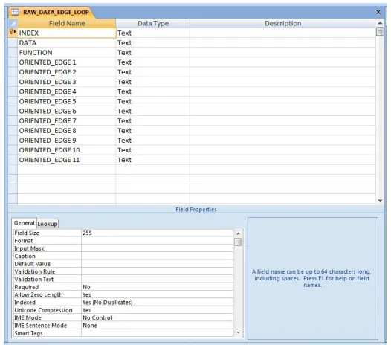The height and width of the screenshot is (345, 391).
Task: Click the Required property value No
Action: tap(158, 287)
